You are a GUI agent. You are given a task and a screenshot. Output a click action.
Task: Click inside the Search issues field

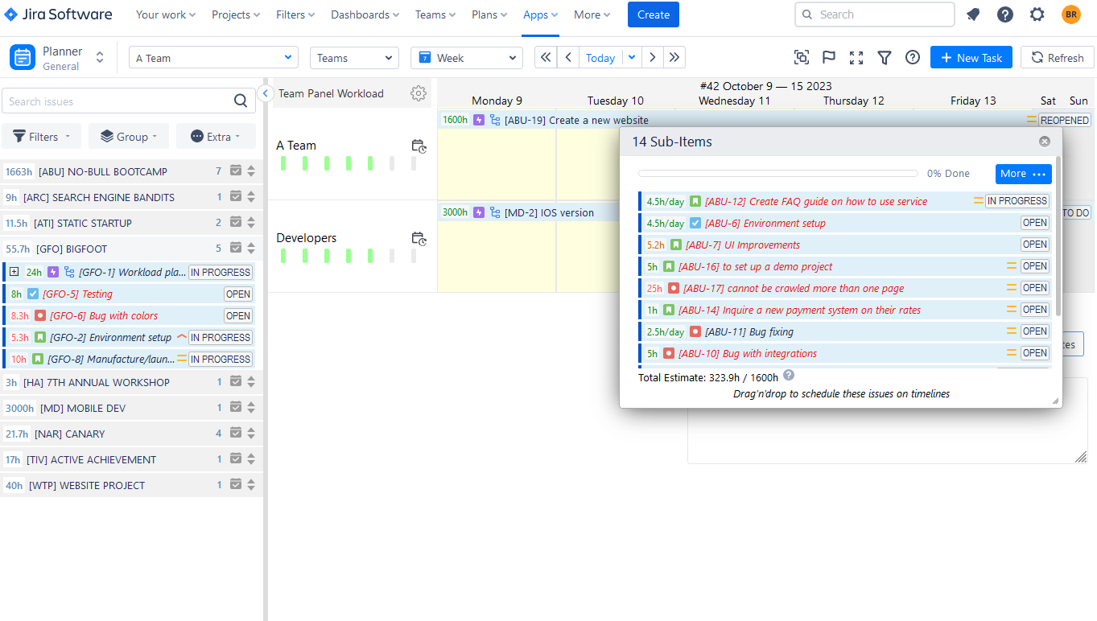pos(121,100)
